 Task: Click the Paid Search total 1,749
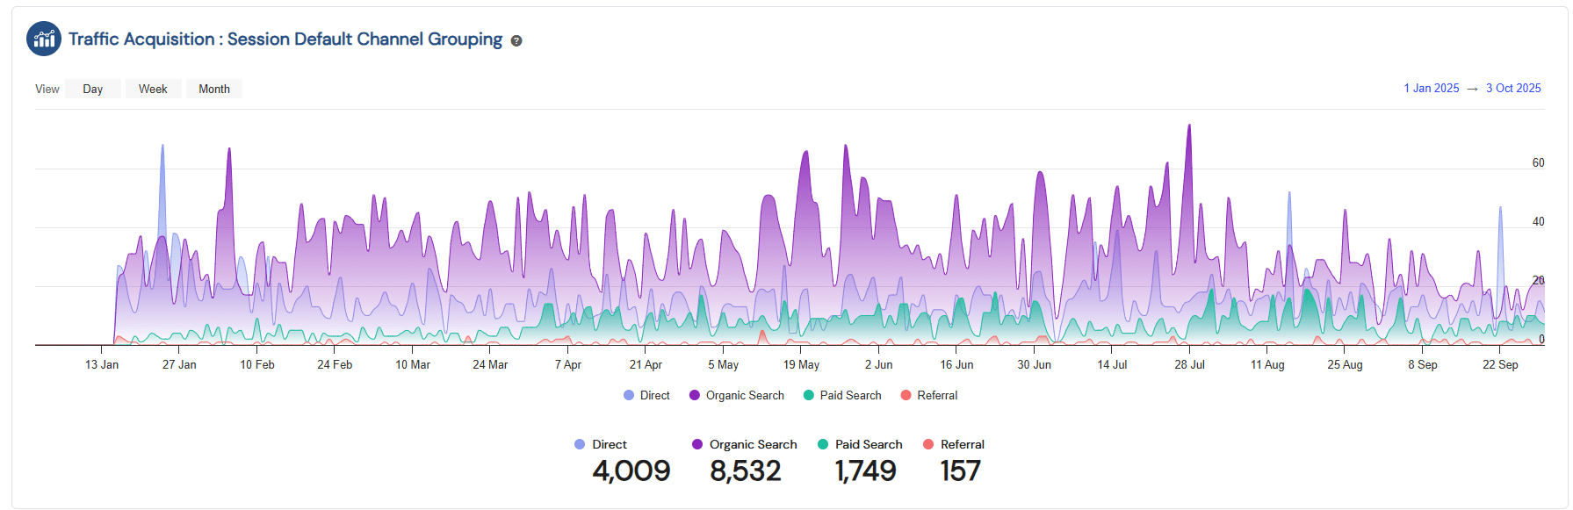coord(865,471)
